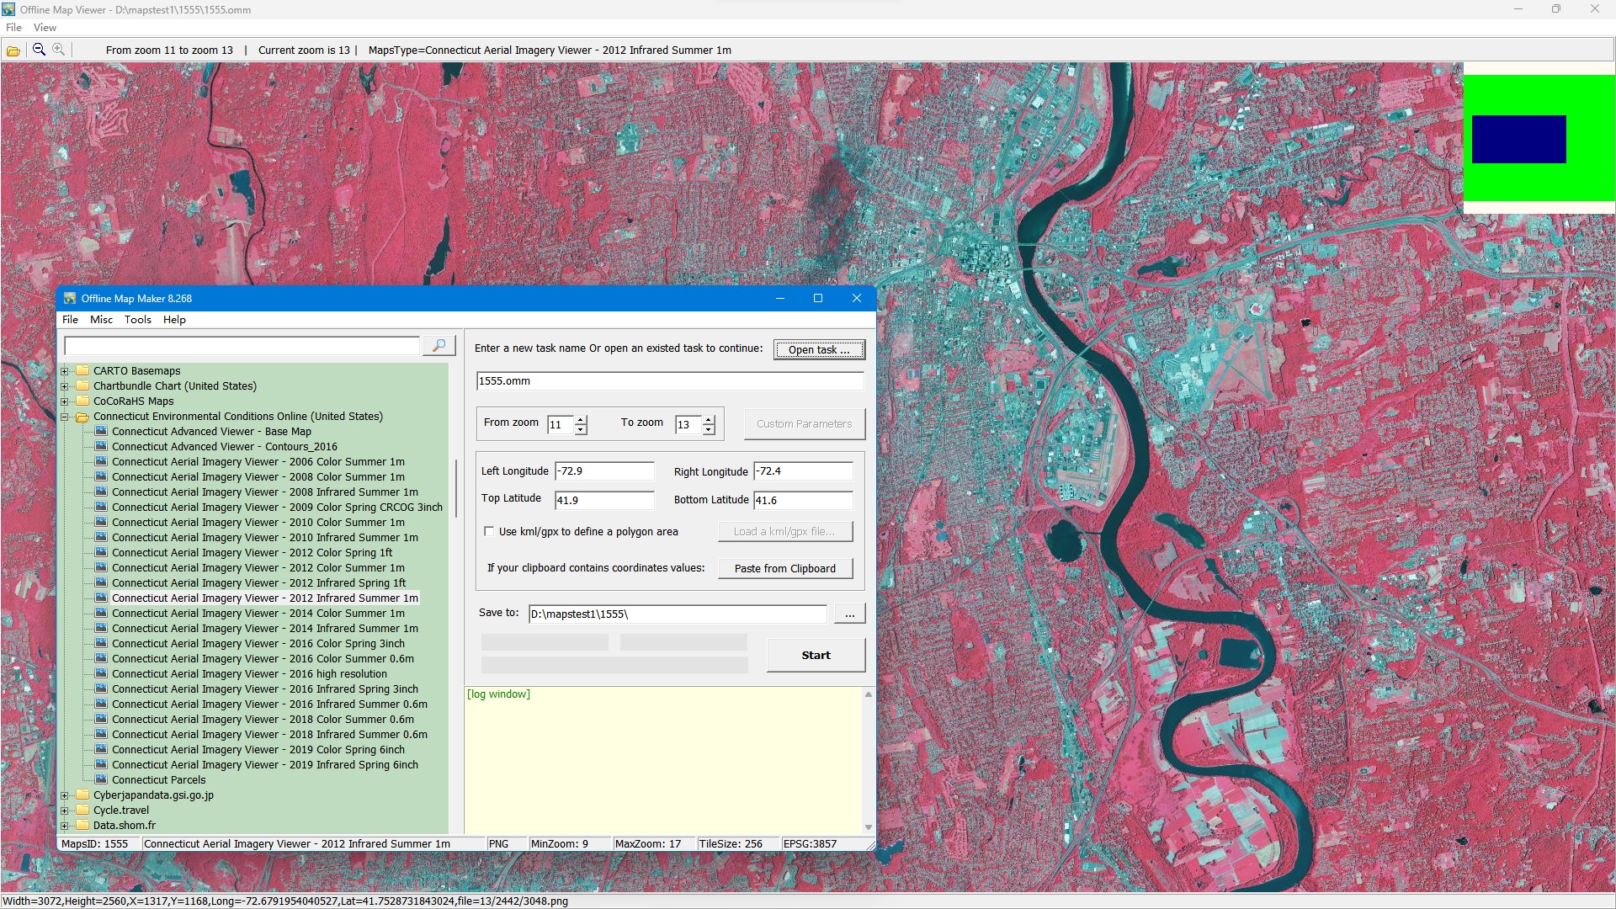Click map icon beside Connecticut Parcels
The image size is (1616, 909).
tap(102, 779)
